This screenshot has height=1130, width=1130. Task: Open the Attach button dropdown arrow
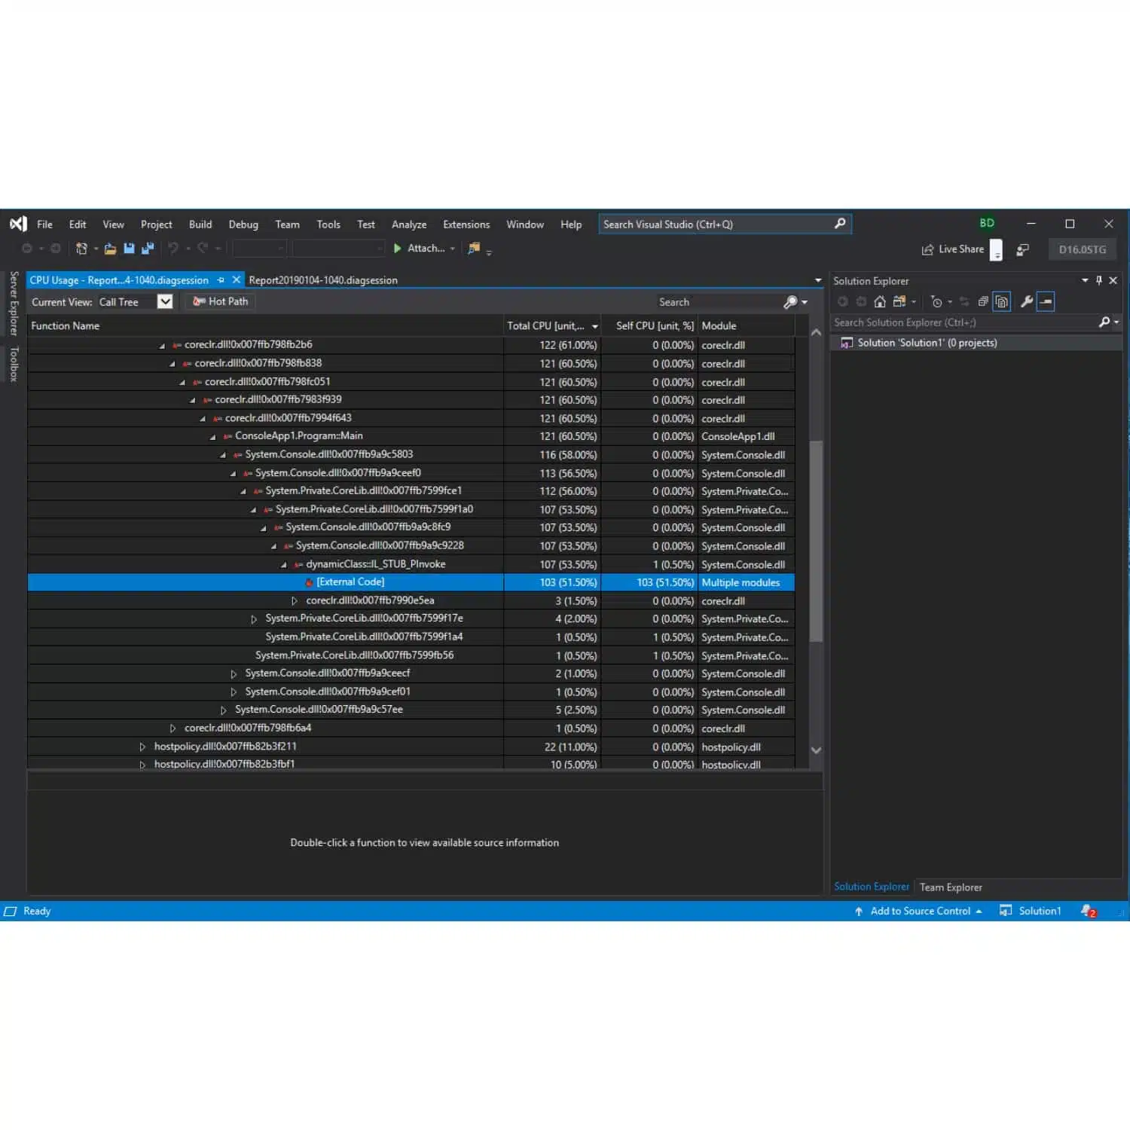[453, 249]
